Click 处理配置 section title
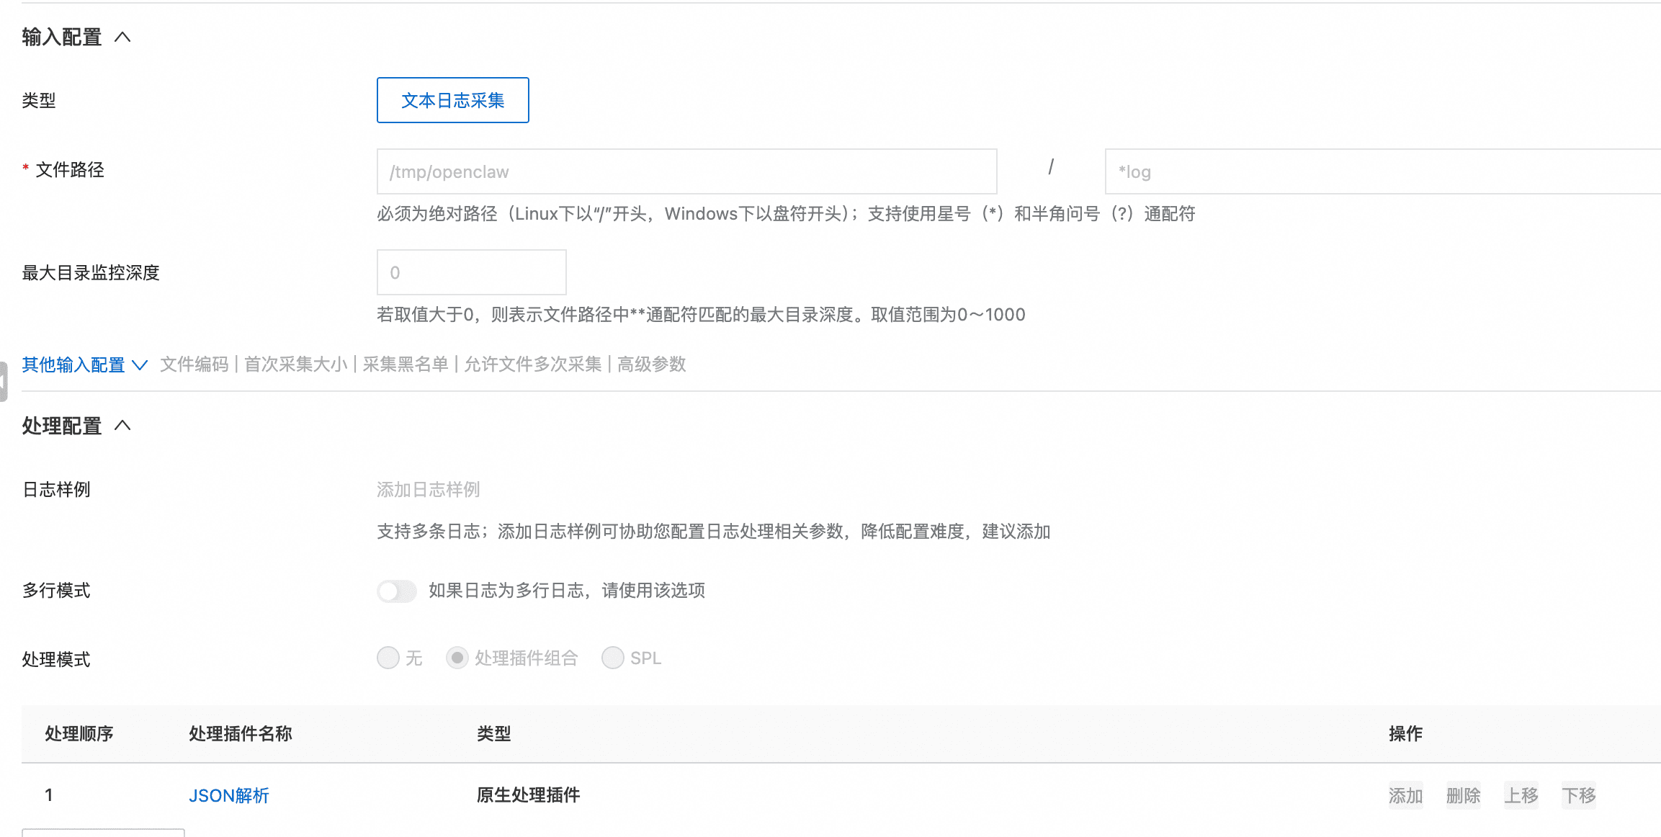Screen dimensions: 1661x837 click(62, 426)
